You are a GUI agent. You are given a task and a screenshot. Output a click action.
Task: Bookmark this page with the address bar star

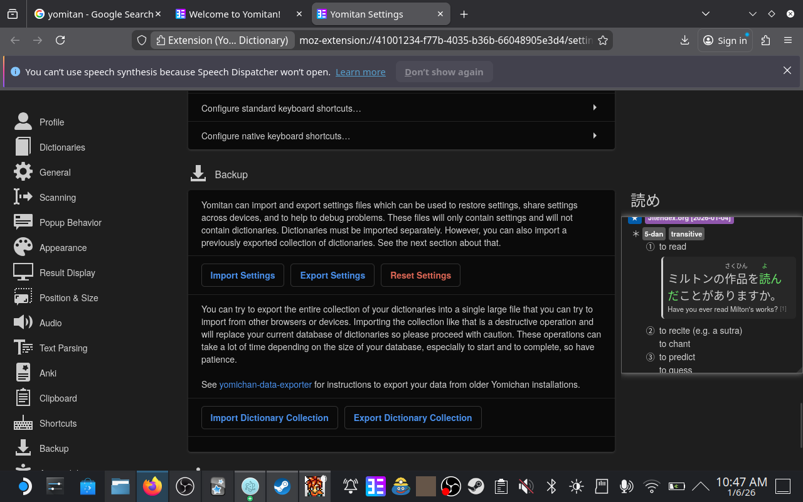point(603,40)
